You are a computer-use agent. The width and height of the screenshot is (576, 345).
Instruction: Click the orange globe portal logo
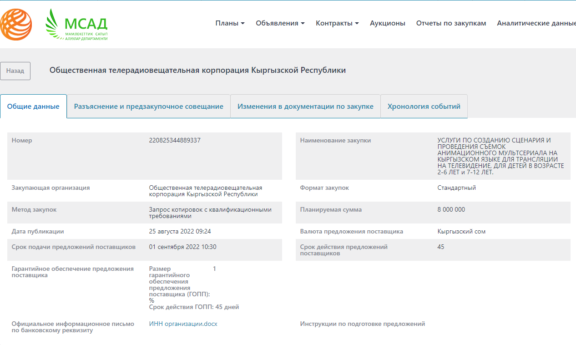pos(15,25)
